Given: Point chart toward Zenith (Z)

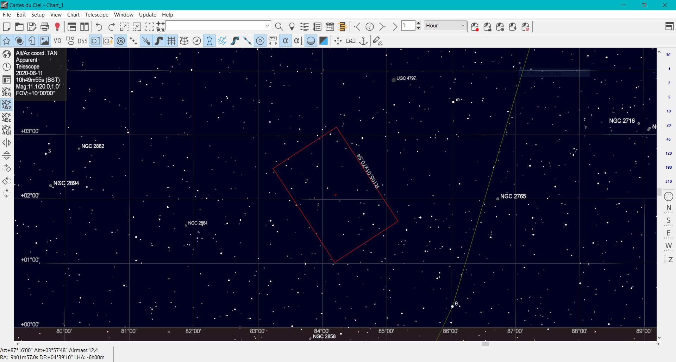Looking at the screenshot, I should pyautogui.click(x=669, y=260).
